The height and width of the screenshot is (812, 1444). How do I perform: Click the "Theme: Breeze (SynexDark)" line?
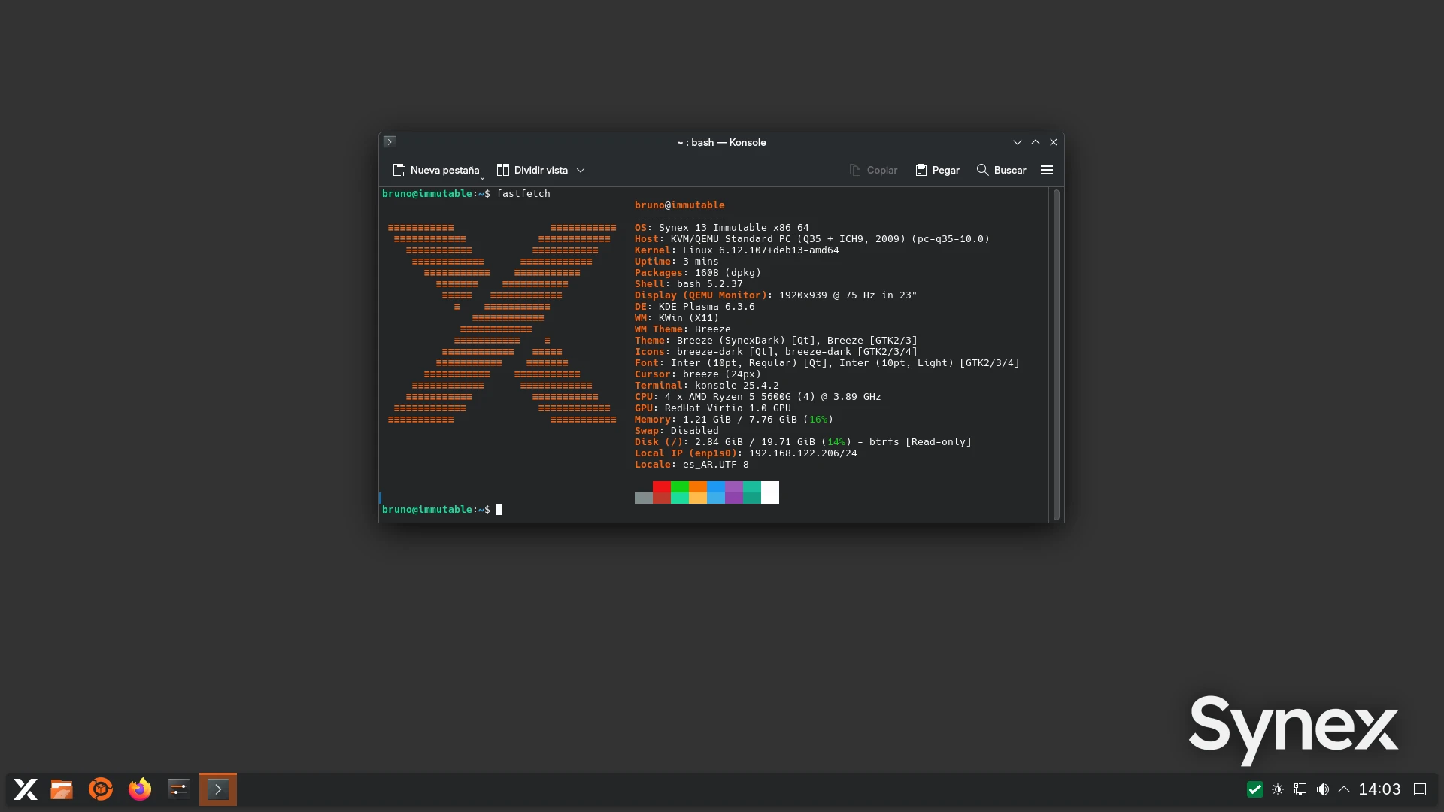coord(776,341)
